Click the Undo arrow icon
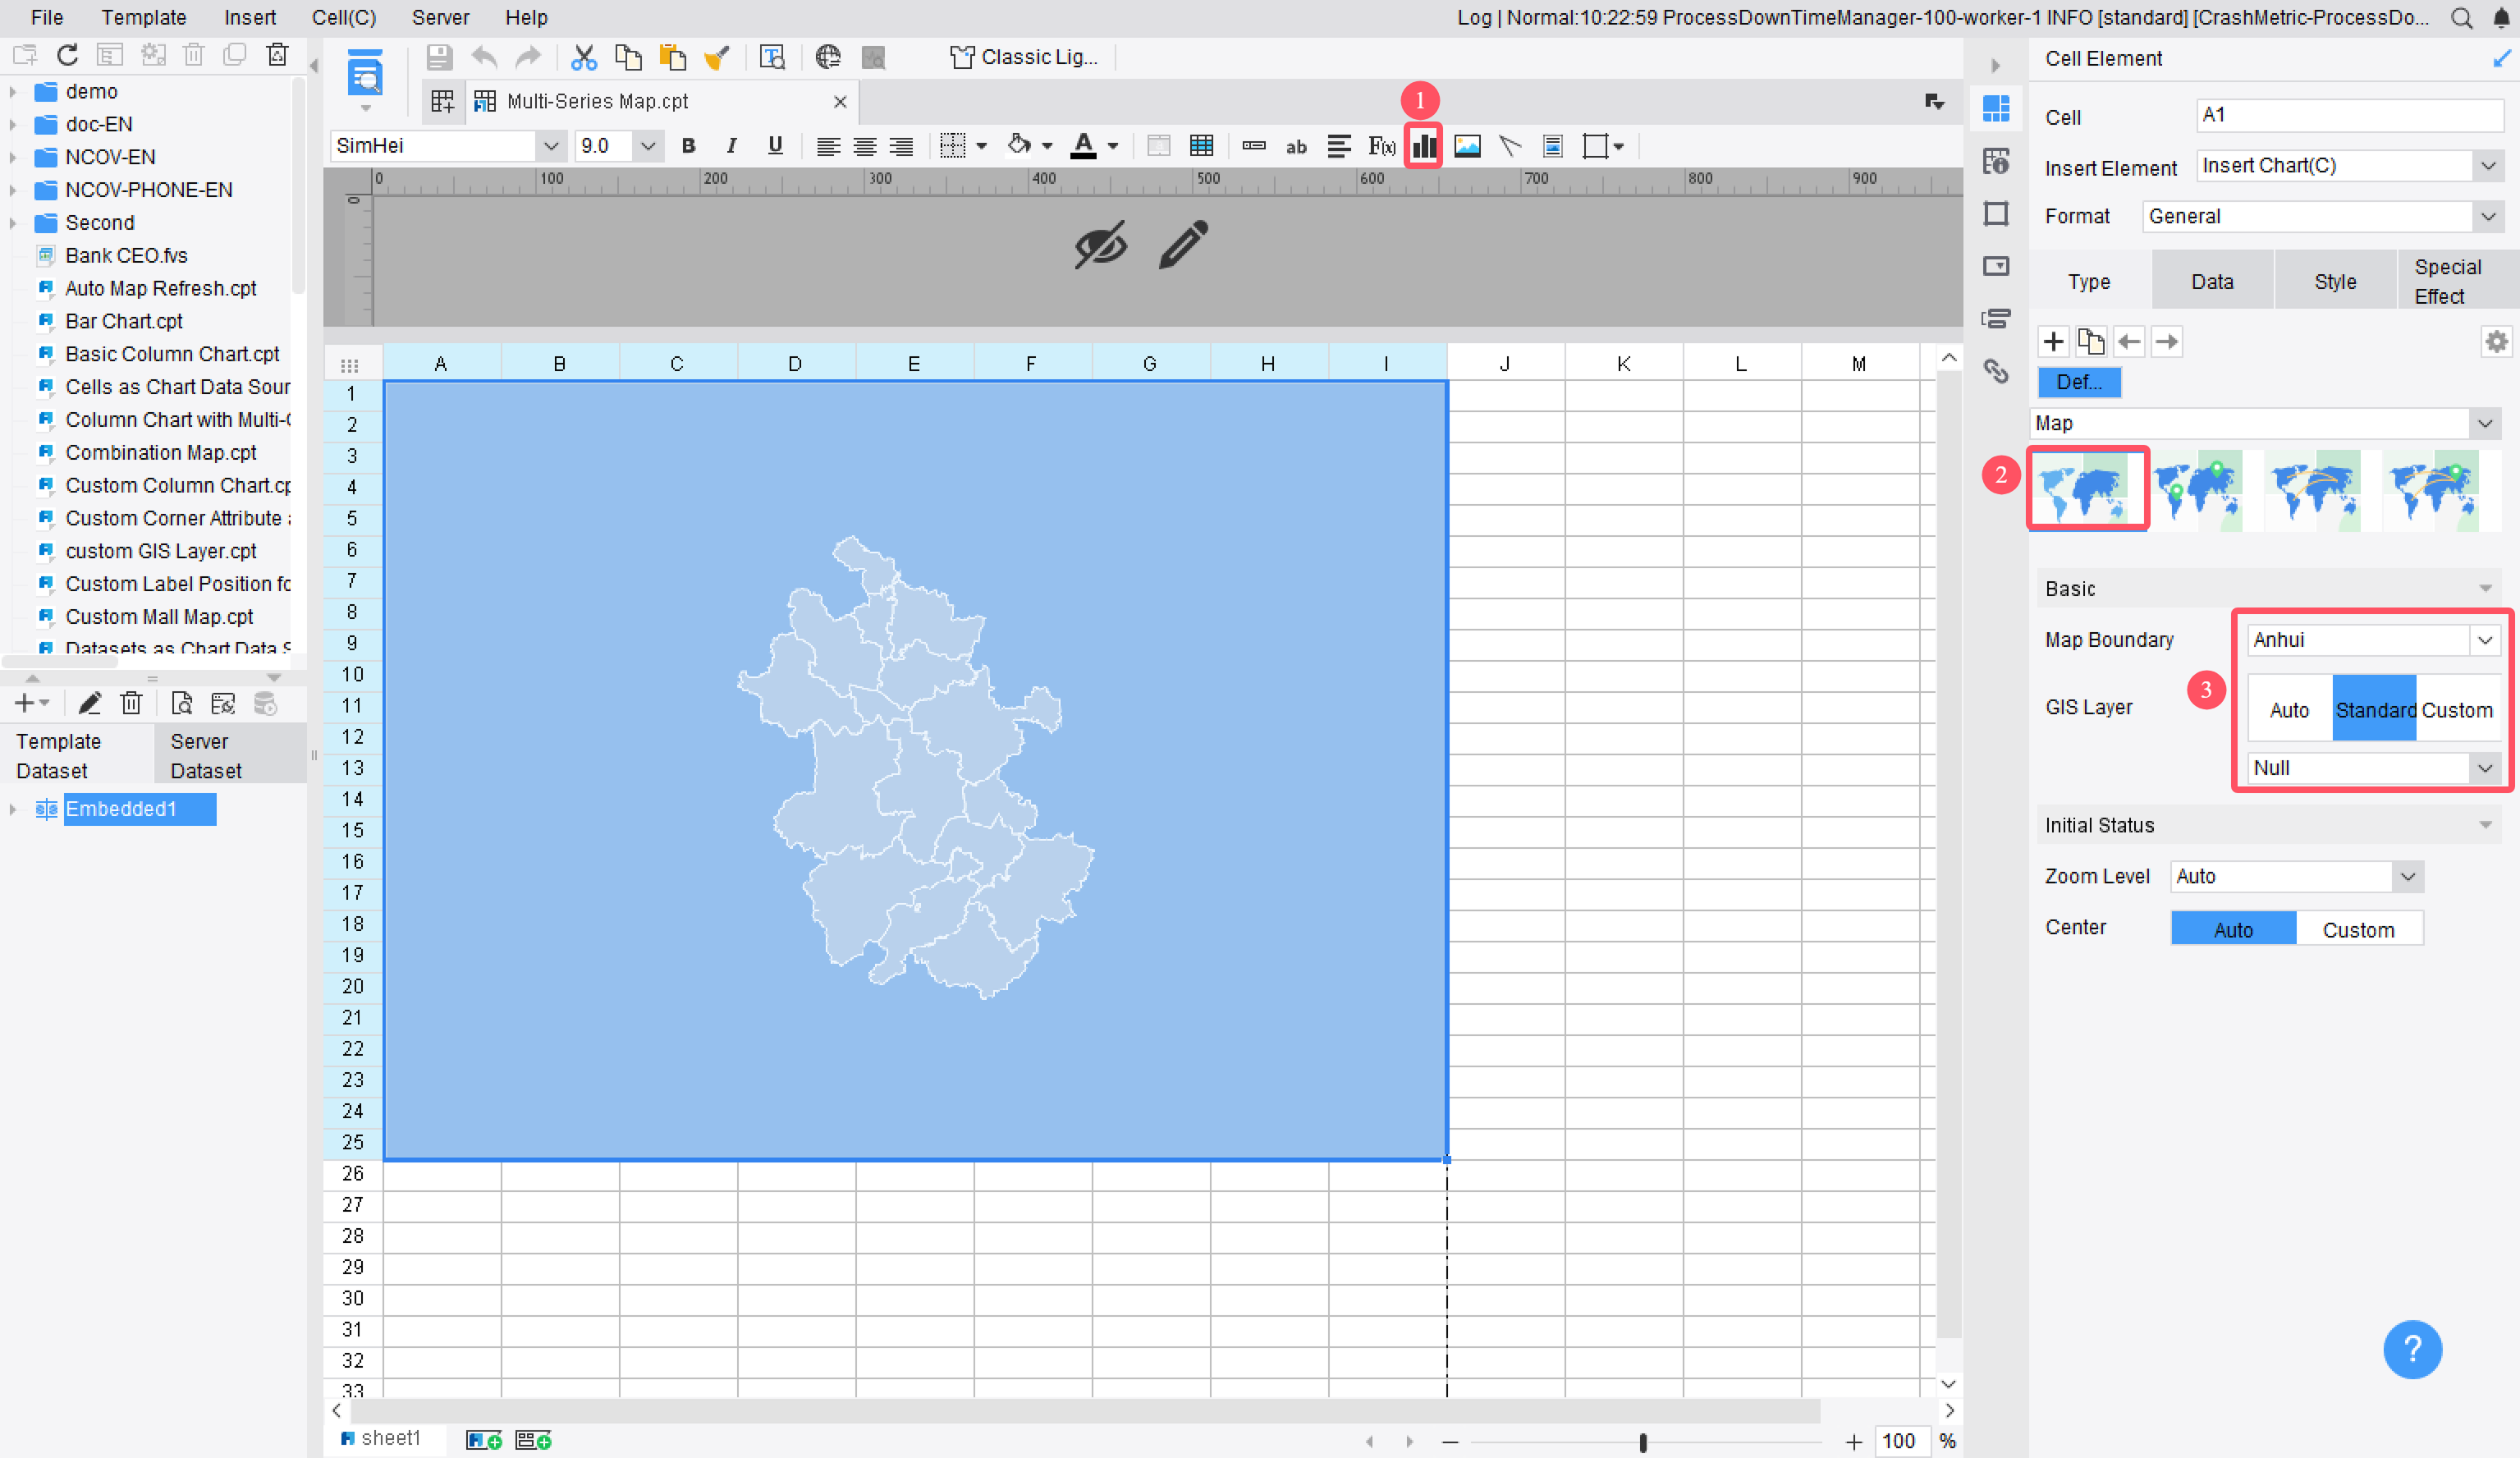This screenshot has width=2520, height=1458. pyautogui.click(x=484, y=57)
